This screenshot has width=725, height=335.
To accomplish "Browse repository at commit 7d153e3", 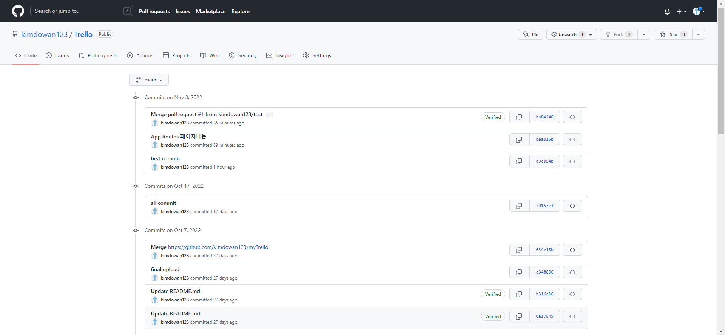I will click(572, 206).
